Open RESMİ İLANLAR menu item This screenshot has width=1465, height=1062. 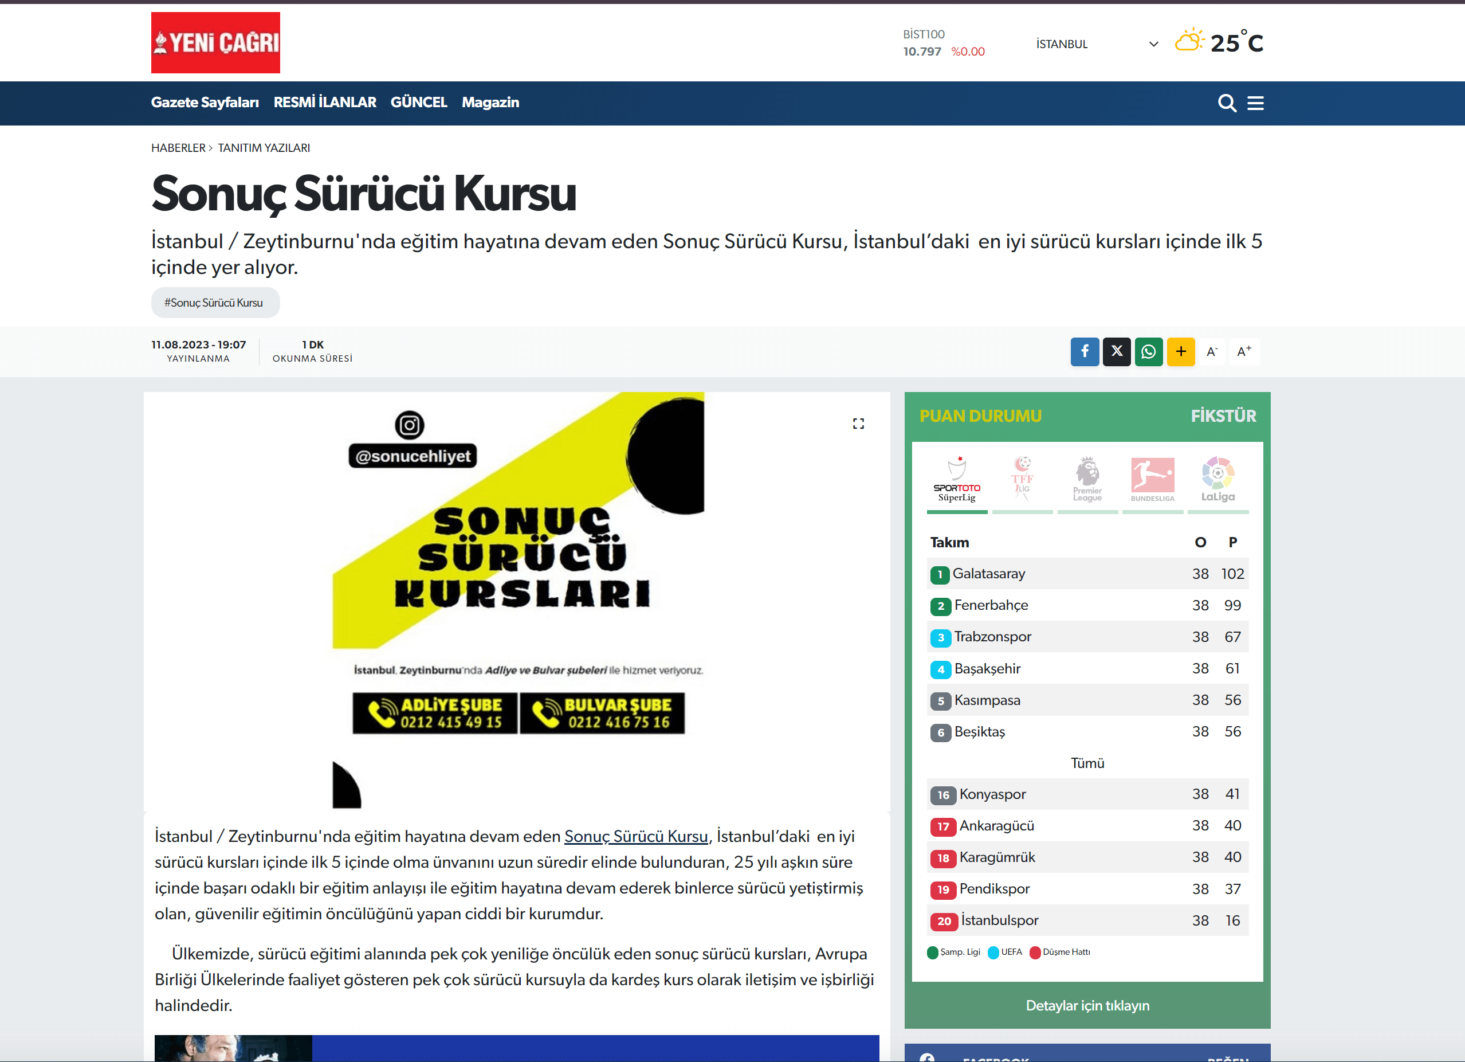(x=325, y=102)
